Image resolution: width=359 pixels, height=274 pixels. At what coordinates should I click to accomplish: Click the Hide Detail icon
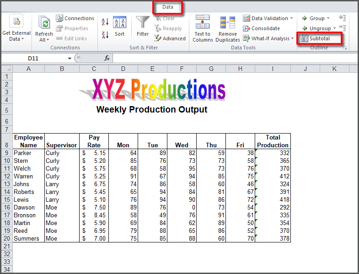pyautogui.click(x=342, y=28)
